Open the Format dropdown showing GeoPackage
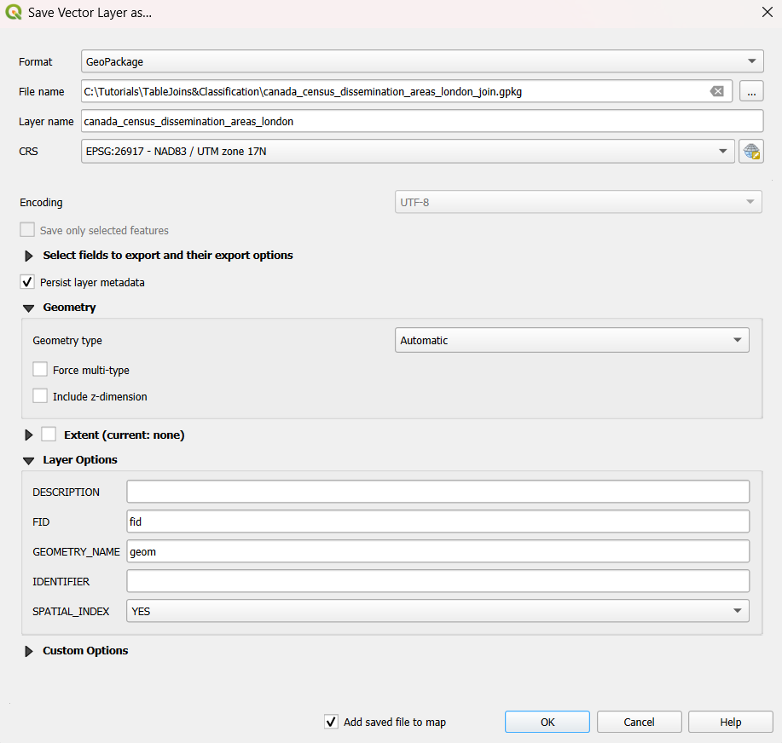The height and width of the screenshot is (743, 782). point(422,61)
